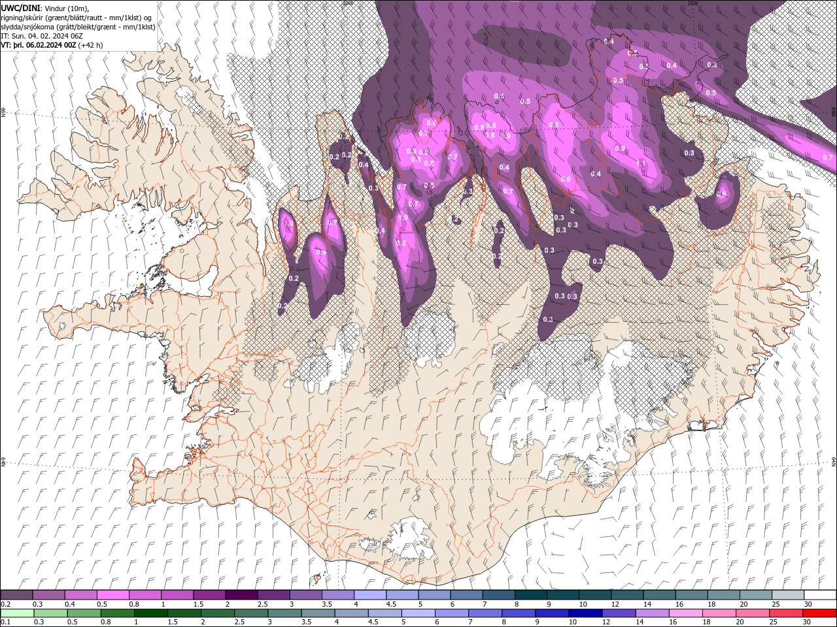
Task: Pick the upper legend swatch starting at 20
Action: [x=756, y=595]
